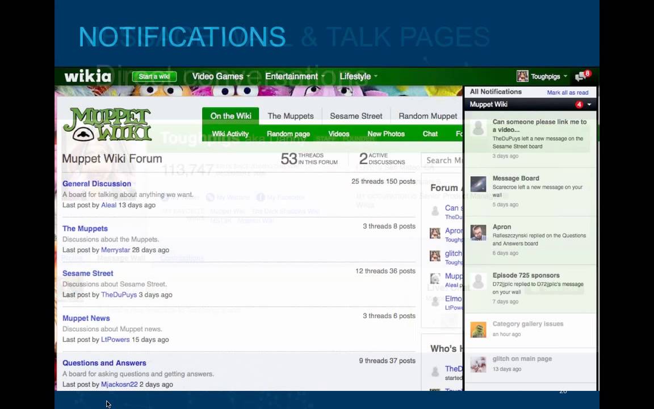654x409 pixels.
Task: Open the notifications speech-bubble icon
Action: point(581,77)
